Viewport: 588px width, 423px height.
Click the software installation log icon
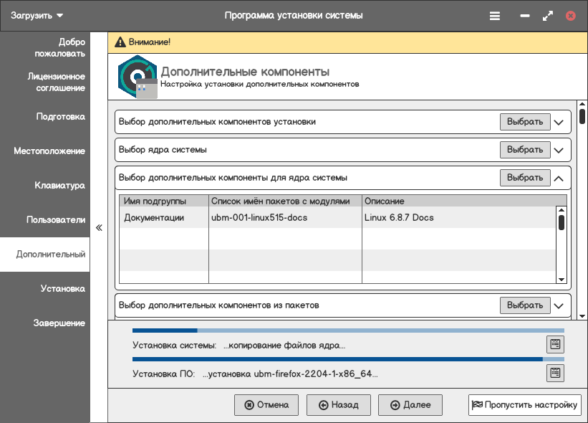click(555, 373)
